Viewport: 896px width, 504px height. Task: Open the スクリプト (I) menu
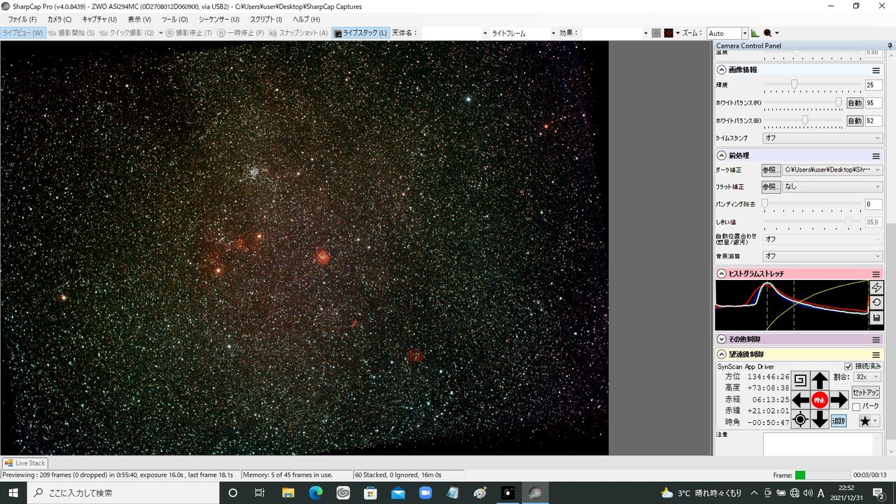pyautogui.click(x=266, y=20)
